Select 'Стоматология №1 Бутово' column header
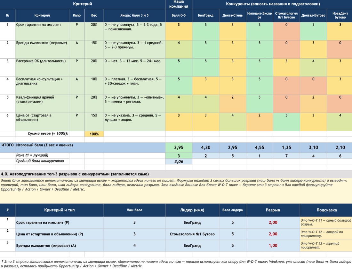The image size is (352, 270). [x=286, y=15]
